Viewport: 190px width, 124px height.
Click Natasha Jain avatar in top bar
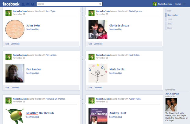[155, 4]
